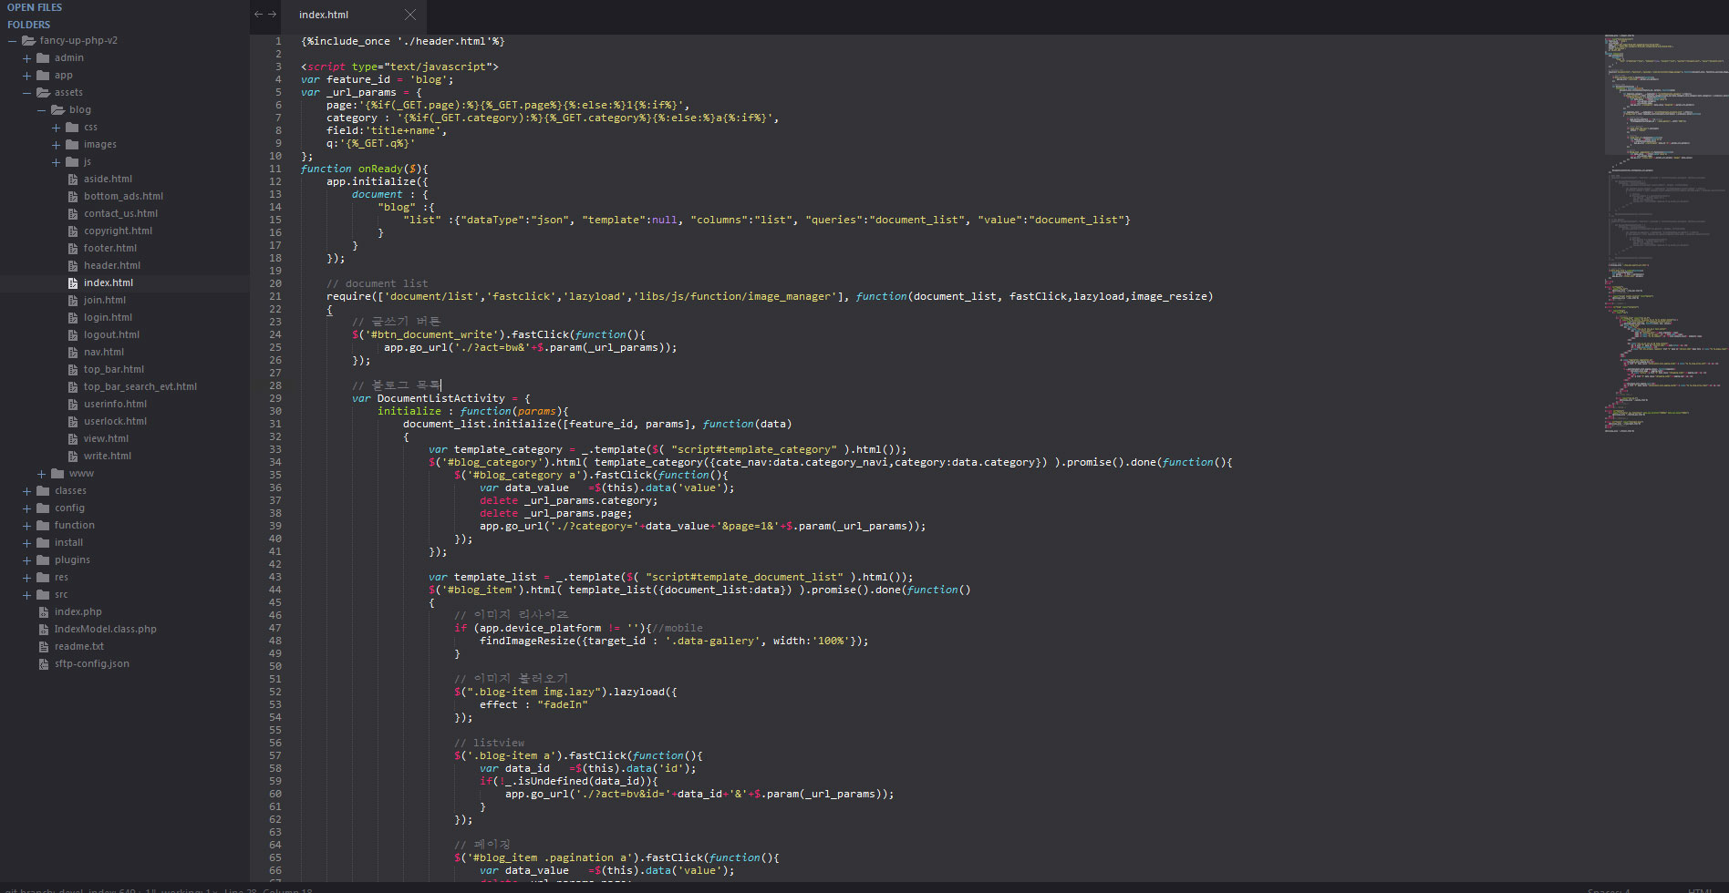Open login.html file
This screenshot has width=1729, height=893.
108,317
